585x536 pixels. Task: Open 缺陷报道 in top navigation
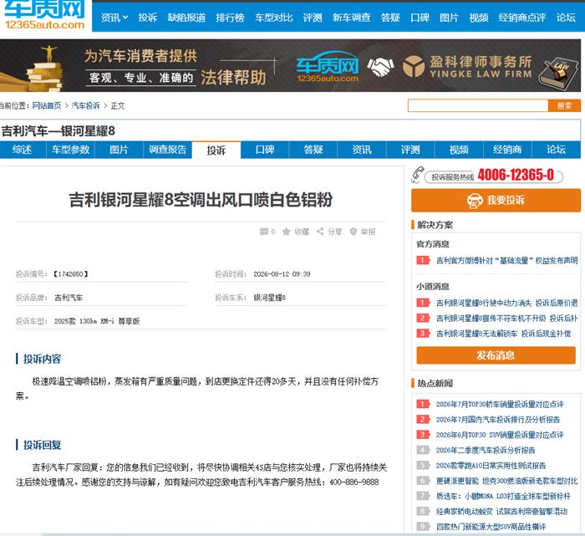click(186, 18)
